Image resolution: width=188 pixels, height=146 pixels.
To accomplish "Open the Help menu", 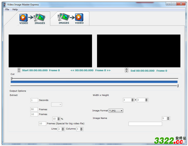I will (x=15, y=9).
